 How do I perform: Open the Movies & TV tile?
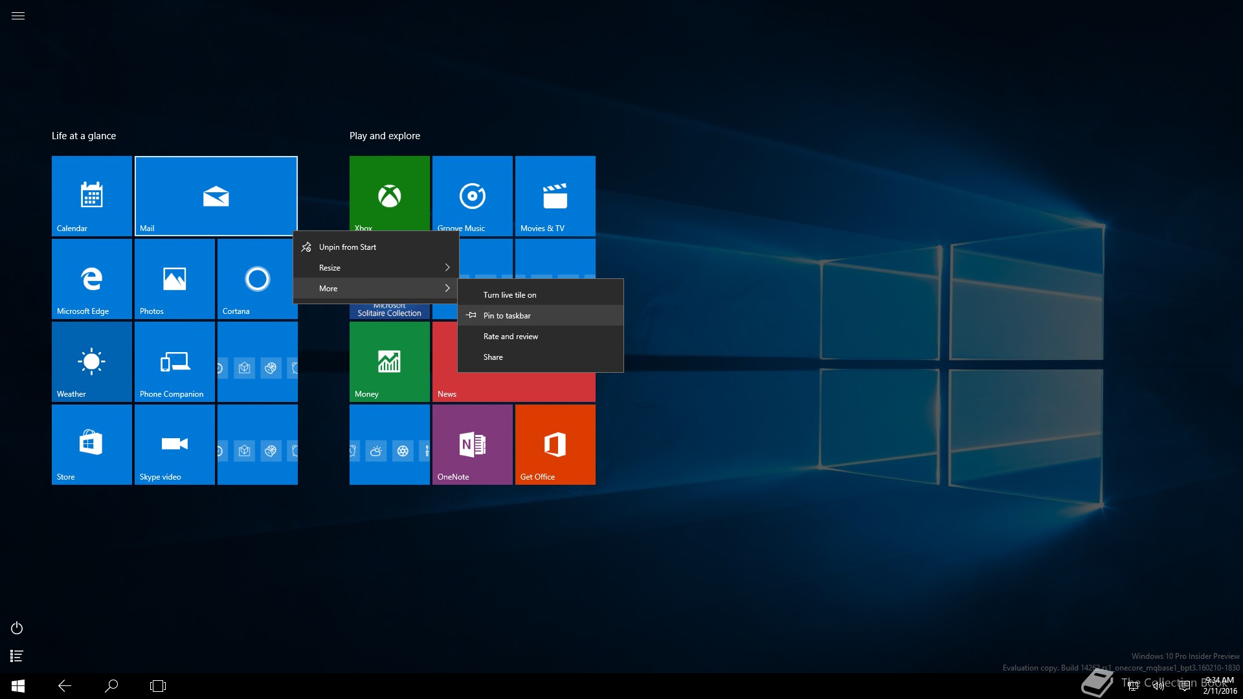[555, 196]
